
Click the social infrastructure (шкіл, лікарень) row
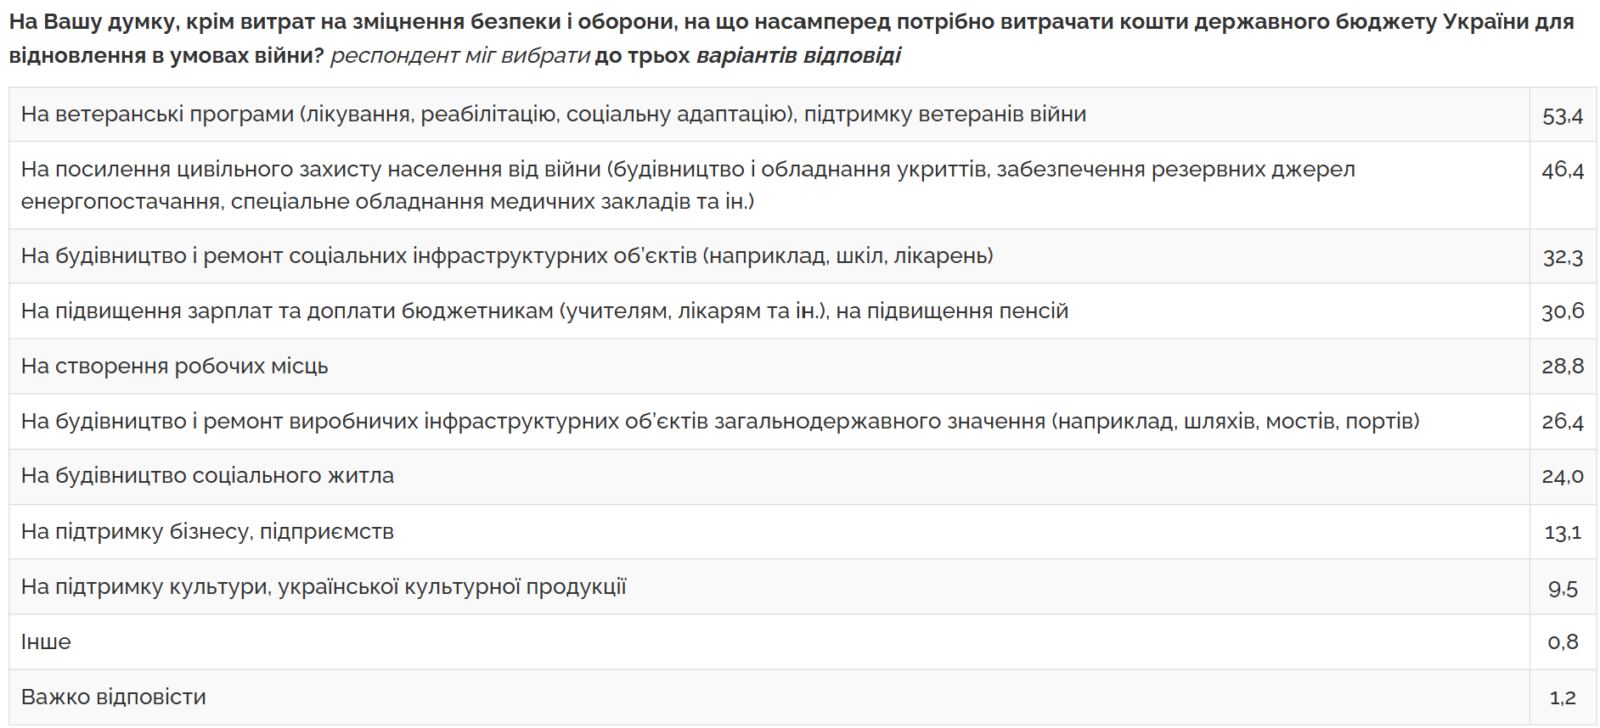507,255
